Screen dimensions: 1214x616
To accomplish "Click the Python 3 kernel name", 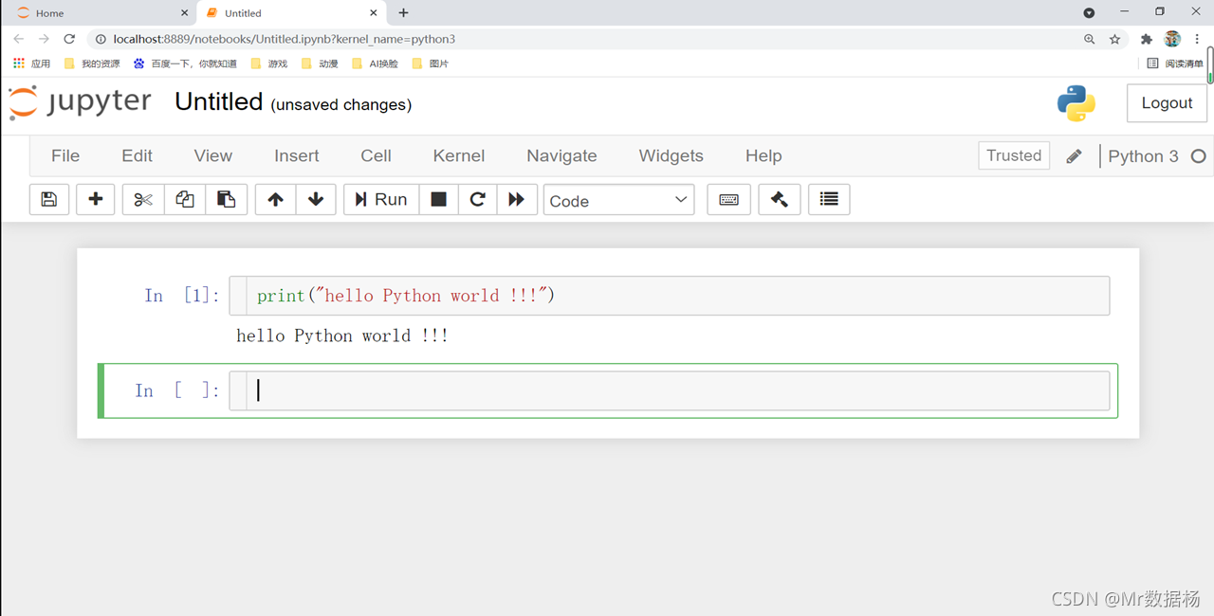I will point(1143,156).
